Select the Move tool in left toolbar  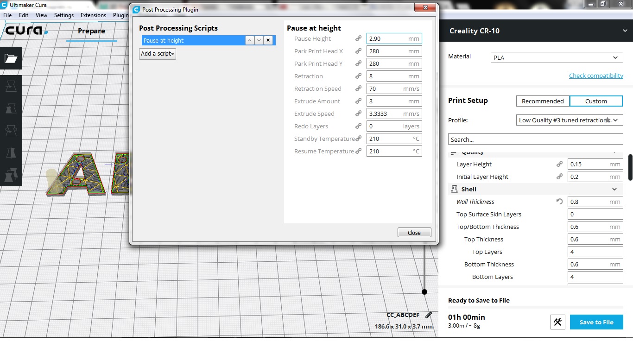coord(11,86)
